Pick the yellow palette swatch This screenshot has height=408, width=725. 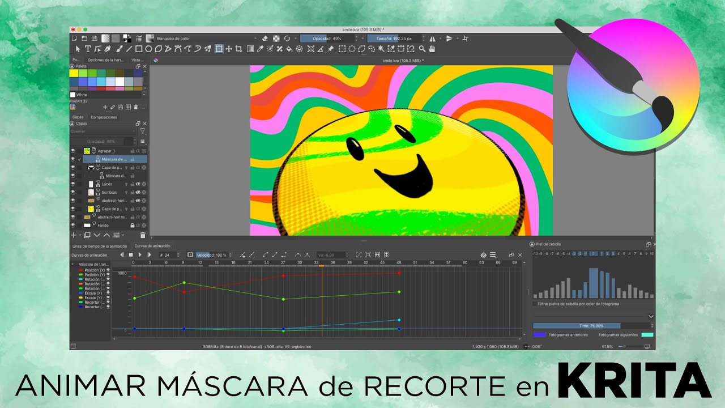[74, 73]
